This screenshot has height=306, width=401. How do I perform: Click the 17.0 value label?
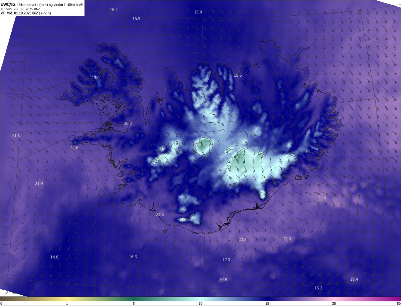click(x=226, y=260)
